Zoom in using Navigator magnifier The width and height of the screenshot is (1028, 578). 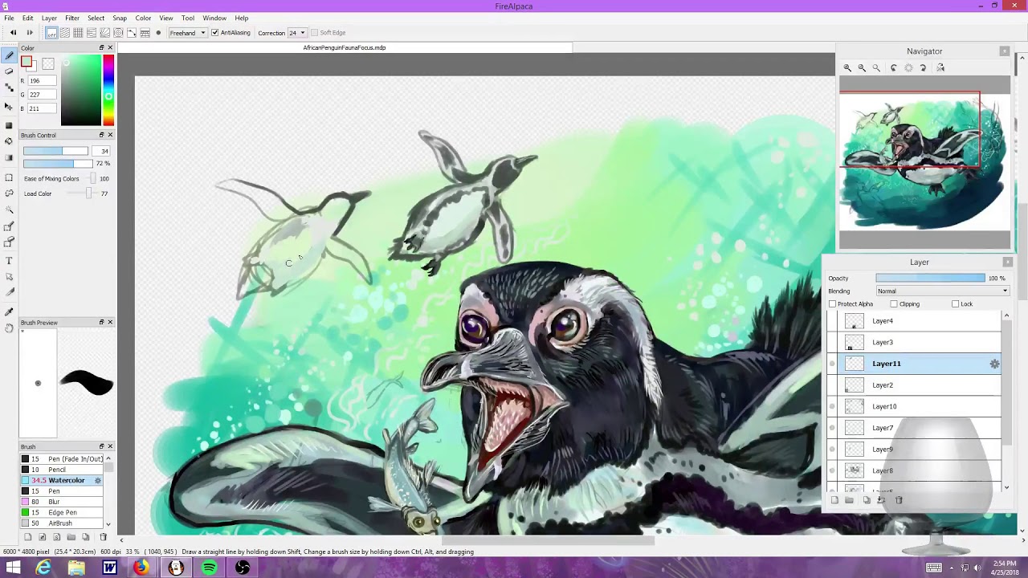click(x=847, y=68)
